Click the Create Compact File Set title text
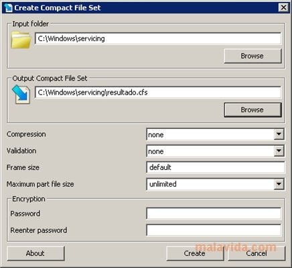The height and width of the screenshot is (268, 292). click(x=58, y=8)
